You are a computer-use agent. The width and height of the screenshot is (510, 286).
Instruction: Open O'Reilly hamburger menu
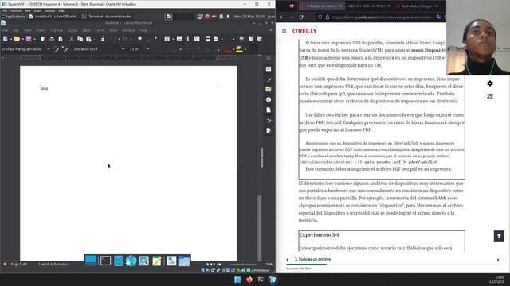(x=284, y=31)
